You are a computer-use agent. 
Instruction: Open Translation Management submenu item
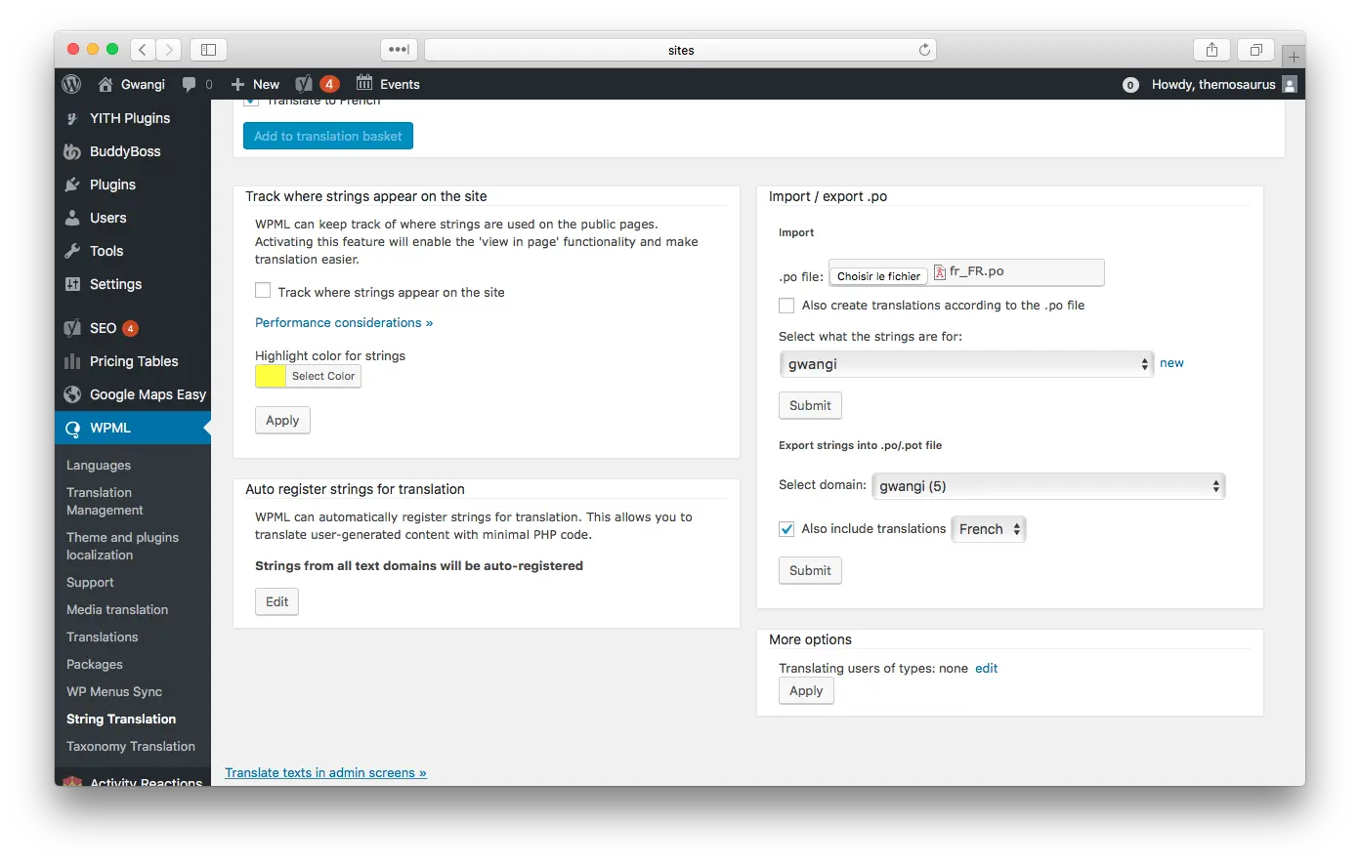[105, 501]
